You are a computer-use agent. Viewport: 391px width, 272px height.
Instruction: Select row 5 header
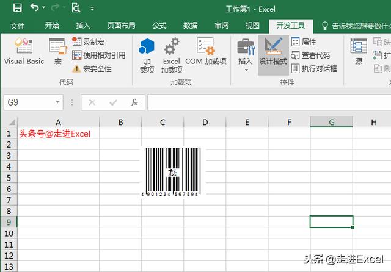(x=9, y=177)
